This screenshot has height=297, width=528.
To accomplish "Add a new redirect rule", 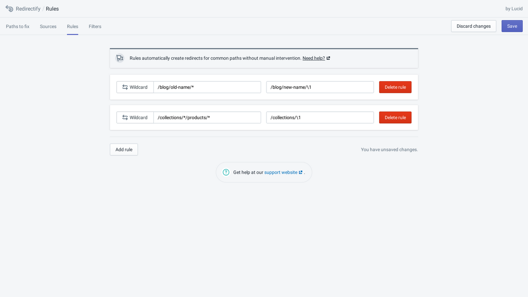I will [124, 149].
